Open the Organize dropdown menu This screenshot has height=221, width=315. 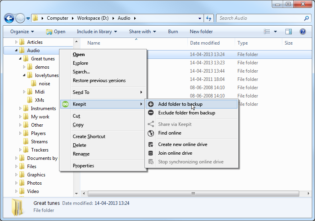(x=22, y=32)
